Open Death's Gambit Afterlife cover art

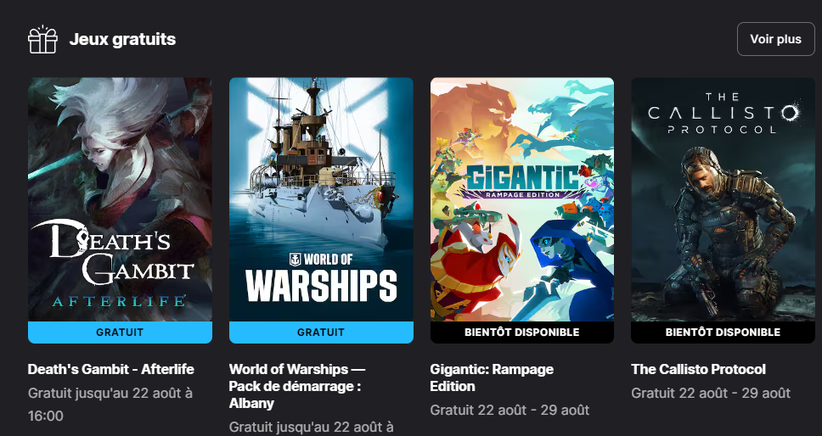click(x=120, y=199)
